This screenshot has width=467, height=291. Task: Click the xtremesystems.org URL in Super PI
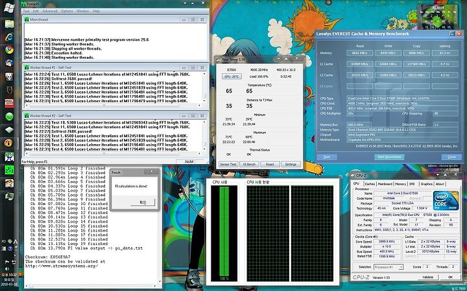click(x=62, y=266)
